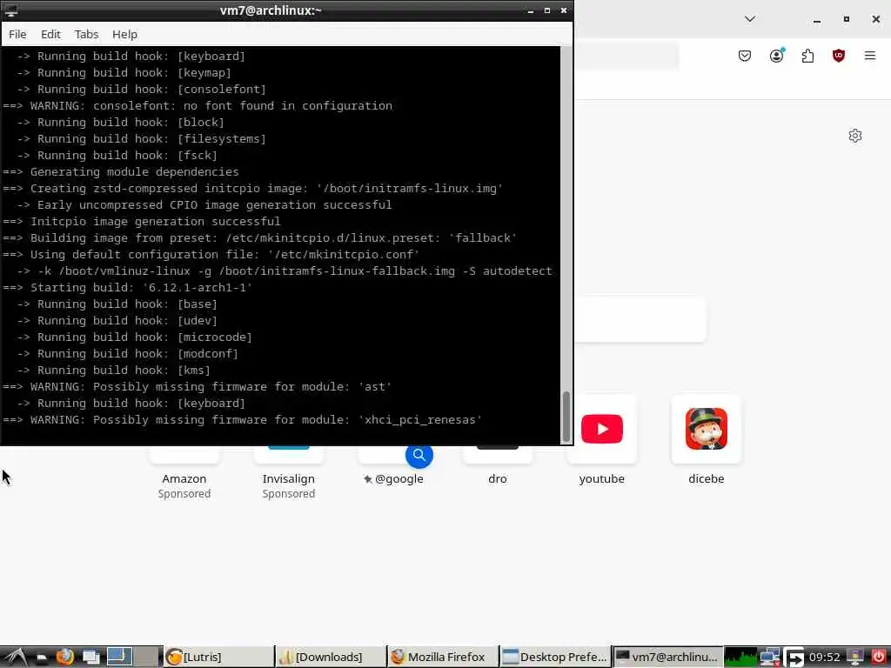Image resolution: width=891 pixels, height=668 pixels.
Task: Click the "Starting build: '6.12.1-arch1-1'" line
Action: 128,287
